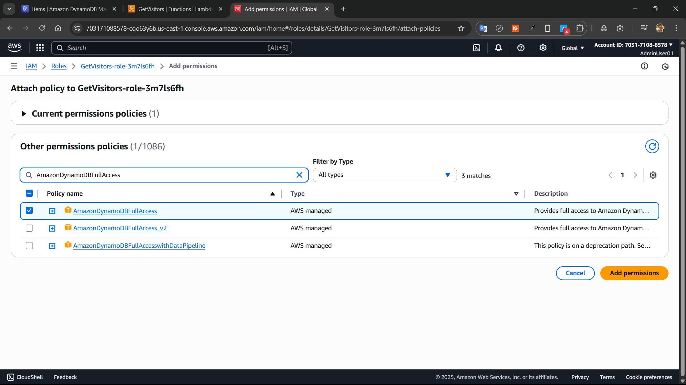Launch CloudShell from the top navigation icon
The image size is (686, 385).
(x=477, y=48)
